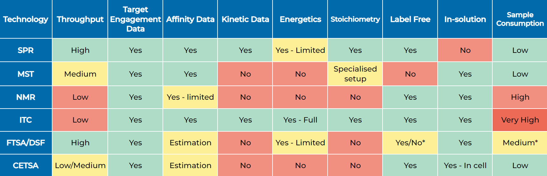The width and height of the screenshot is (547, 176).
Task: Click the FTSA/DSF row label
Action: pyautogui.click(x=26, y=143)
